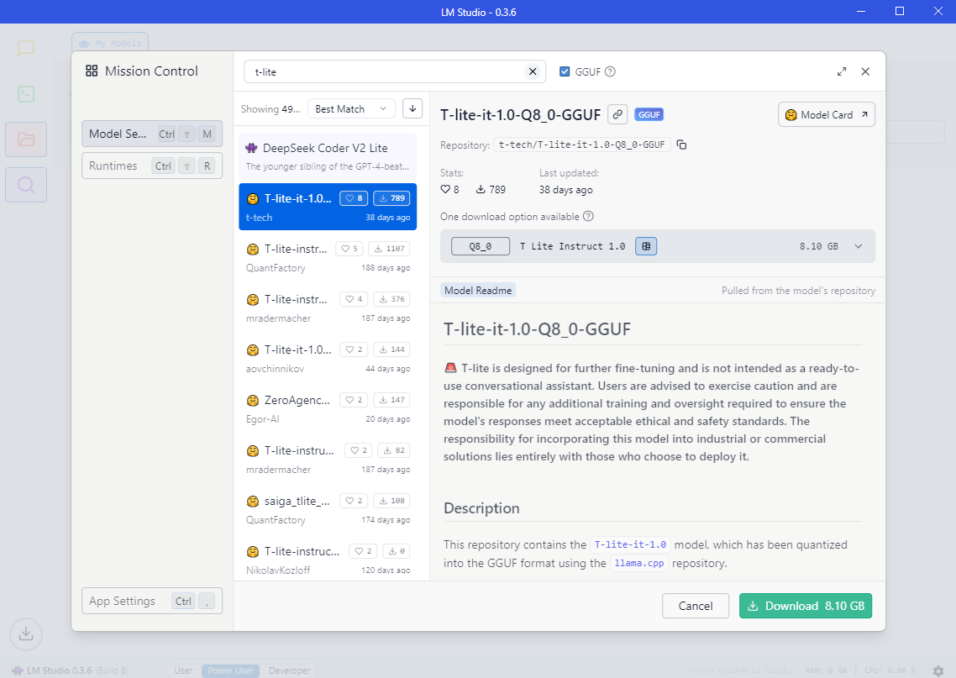
Task: Select NikolavKozloff T-lite-instruc result
Action: pos(328,559)
